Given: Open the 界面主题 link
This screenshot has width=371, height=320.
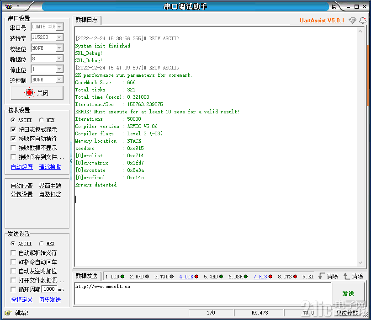Looking at the screenshot, I should (50, 186).
